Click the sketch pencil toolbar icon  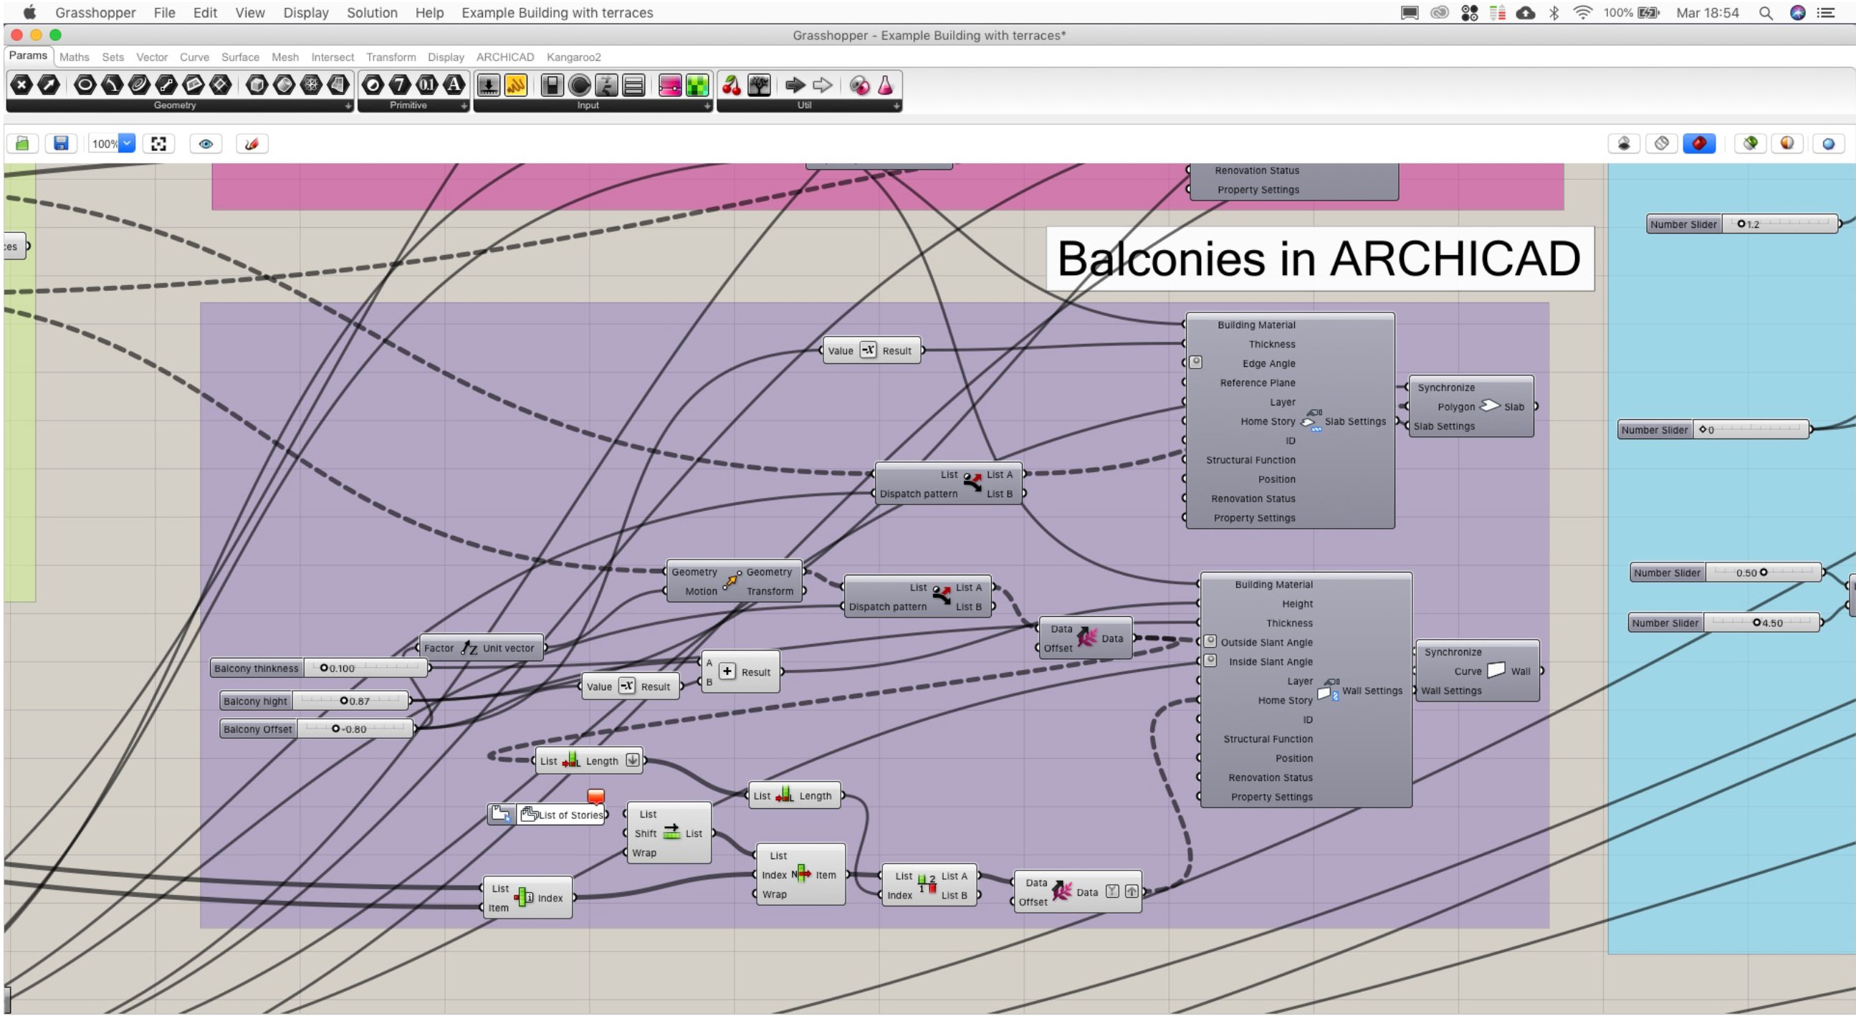tap(252, 143)
